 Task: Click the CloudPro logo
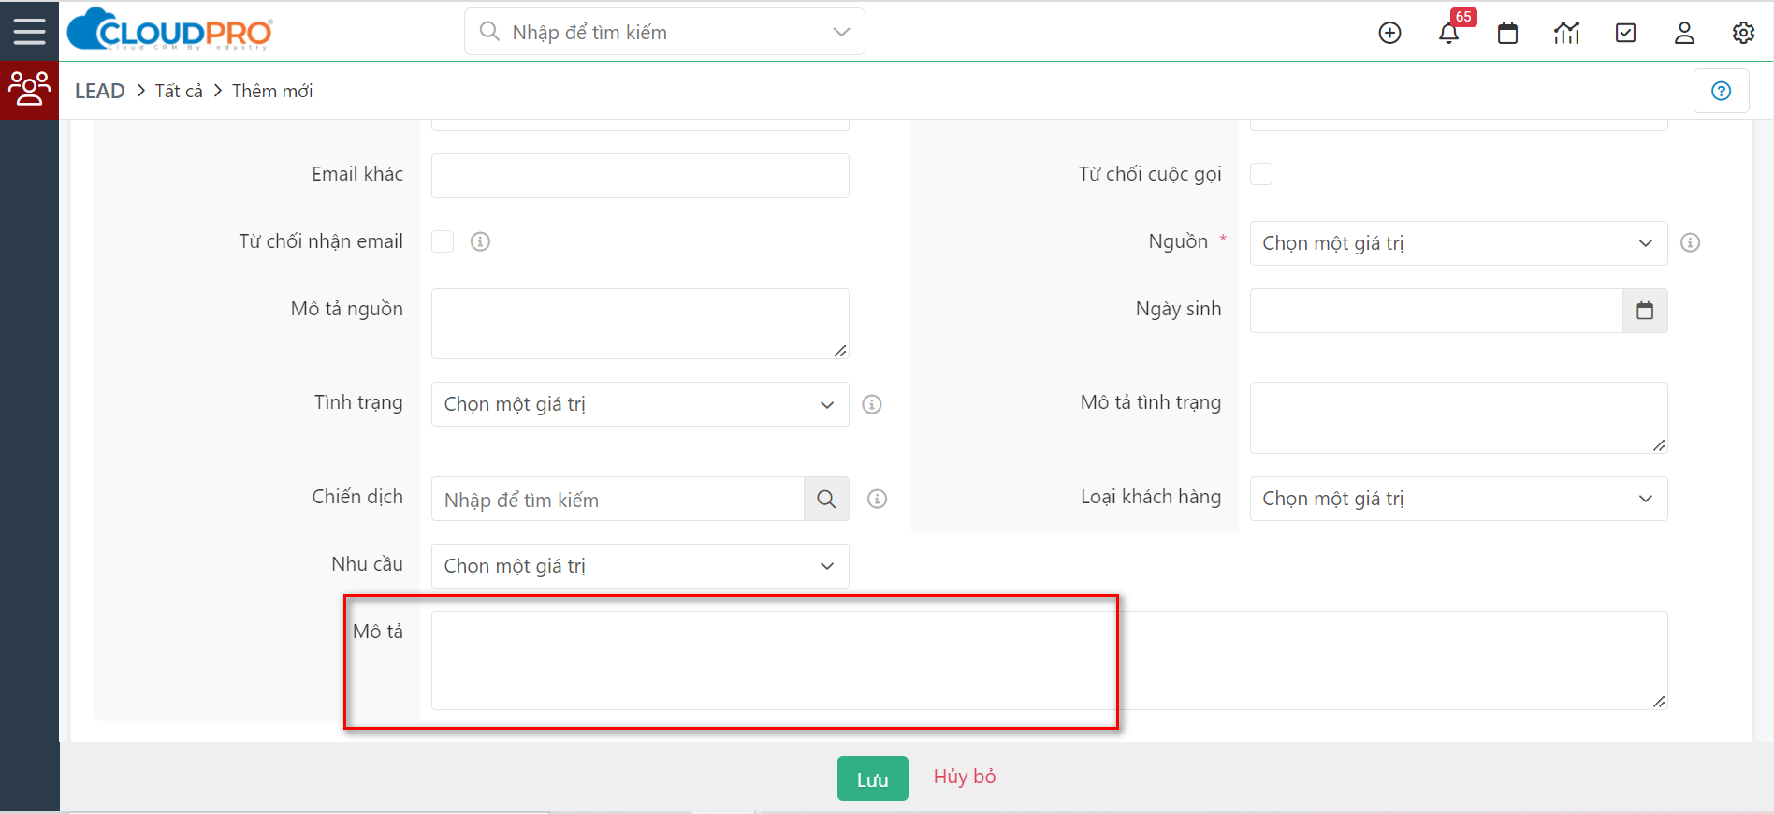tap(170, 29)
